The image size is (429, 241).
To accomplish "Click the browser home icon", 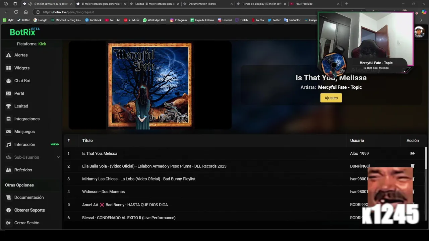I will [26, 12].
